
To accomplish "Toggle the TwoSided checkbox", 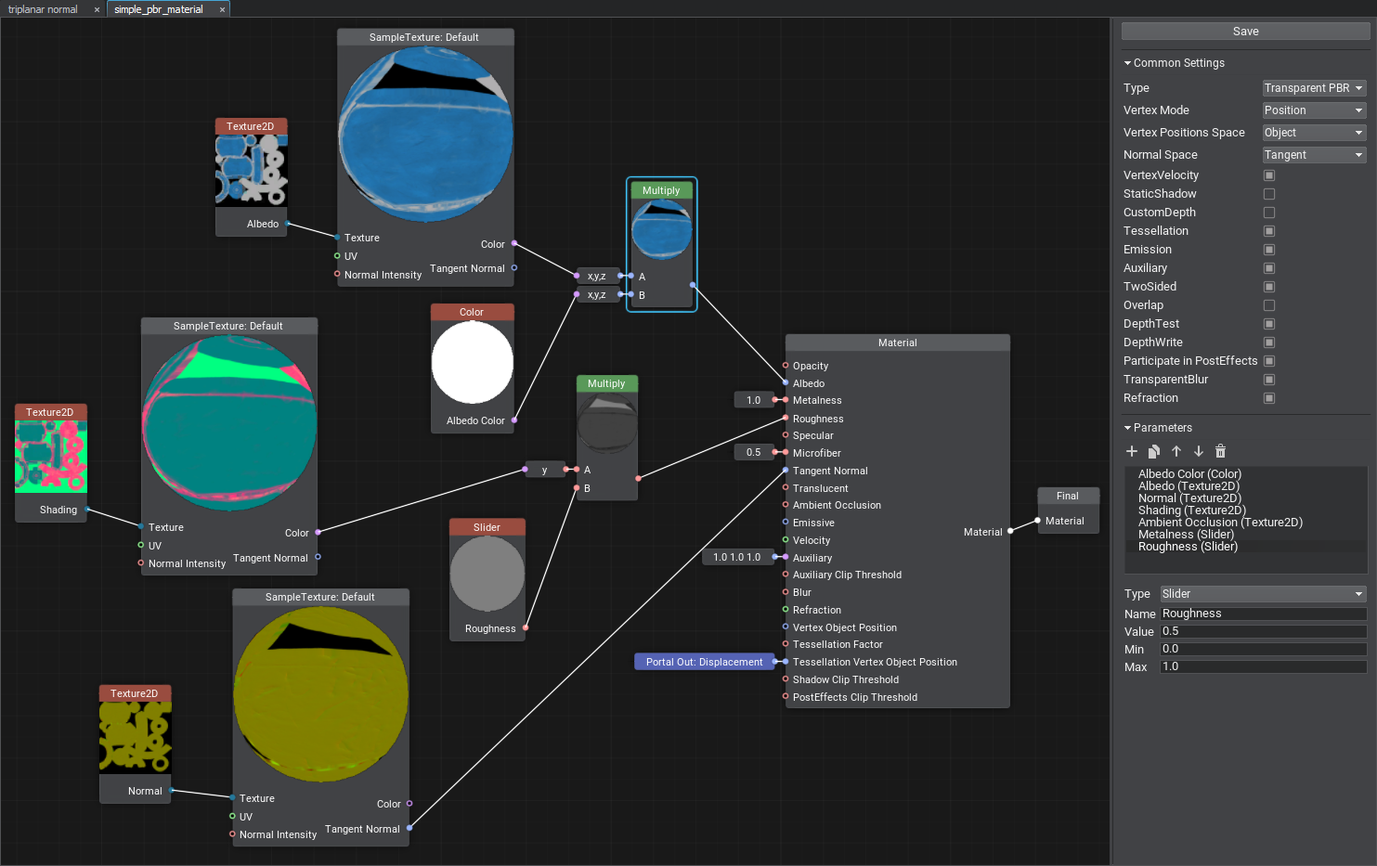I will [x=1269, y=287].
